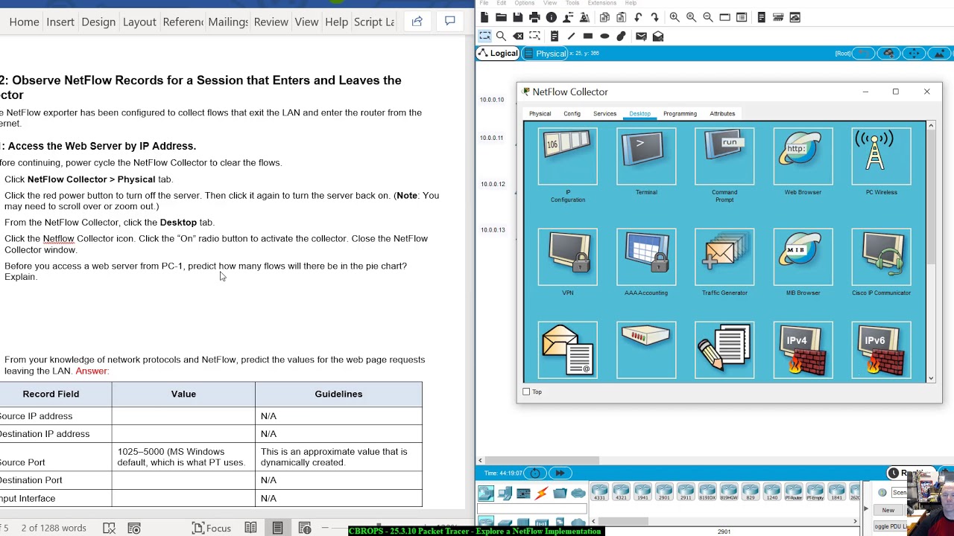Select the Add Simple PDU envelope tool

(x=641, y=36)
